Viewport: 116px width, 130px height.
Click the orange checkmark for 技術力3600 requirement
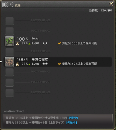tap(59, 43)
